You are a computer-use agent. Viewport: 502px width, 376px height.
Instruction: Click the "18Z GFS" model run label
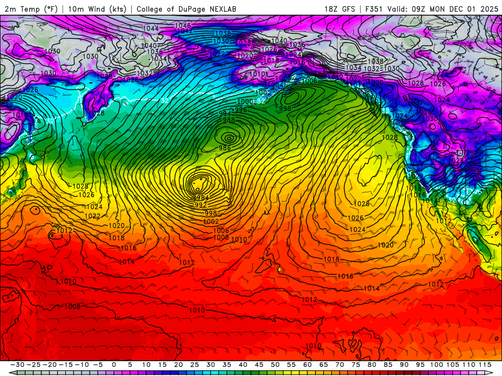point(339,9)
